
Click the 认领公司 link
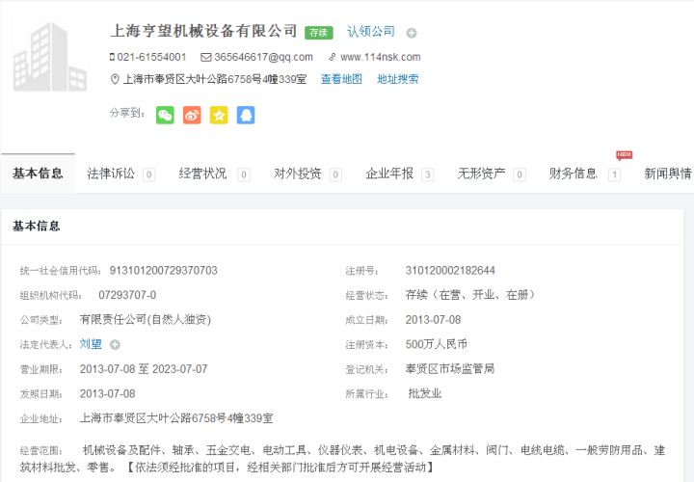pyautogui.click(x=371, y=32)
